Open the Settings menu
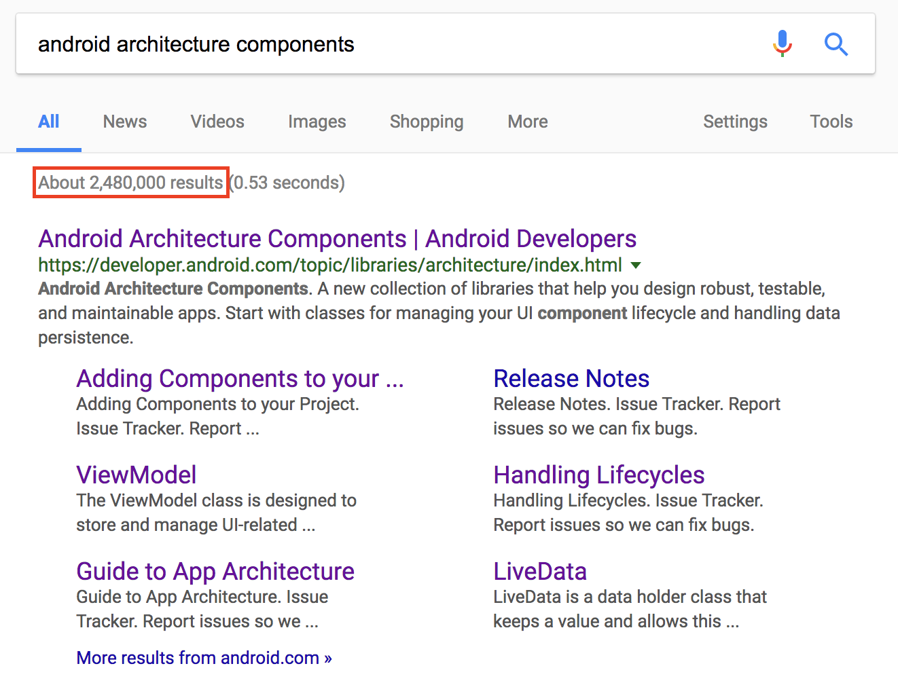 coord(735,122)
